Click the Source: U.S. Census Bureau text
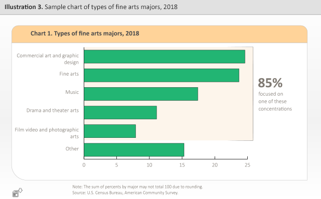The height and width of the screenshot is (199, 321). [x=125, y=192]
